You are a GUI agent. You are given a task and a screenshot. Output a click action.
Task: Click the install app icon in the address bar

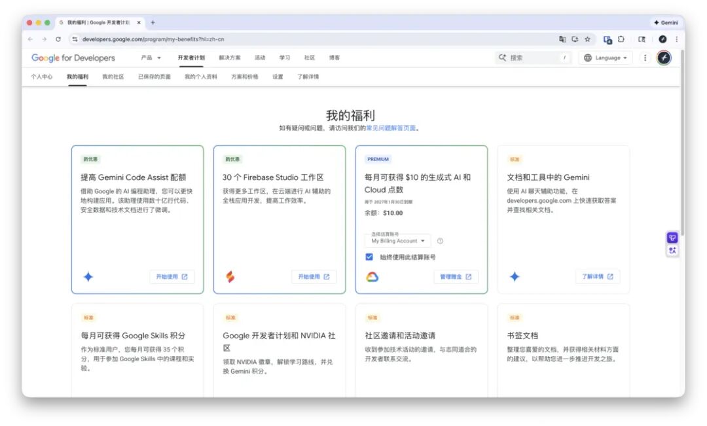pyautogui.click(x=575, y=39)
